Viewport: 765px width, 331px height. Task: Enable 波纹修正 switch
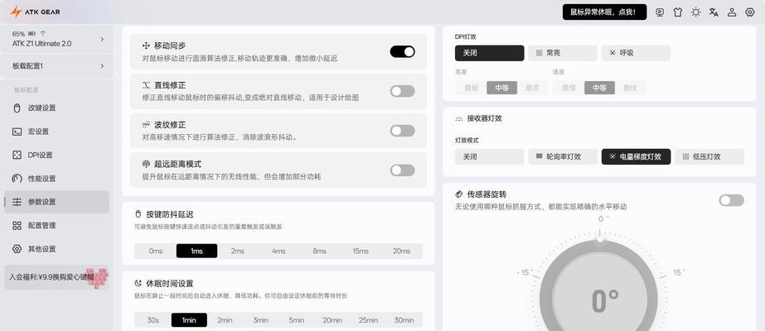point(403,131)
